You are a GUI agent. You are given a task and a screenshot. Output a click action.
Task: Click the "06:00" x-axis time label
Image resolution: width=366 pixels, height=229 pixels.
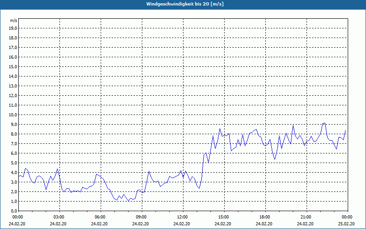99,217
